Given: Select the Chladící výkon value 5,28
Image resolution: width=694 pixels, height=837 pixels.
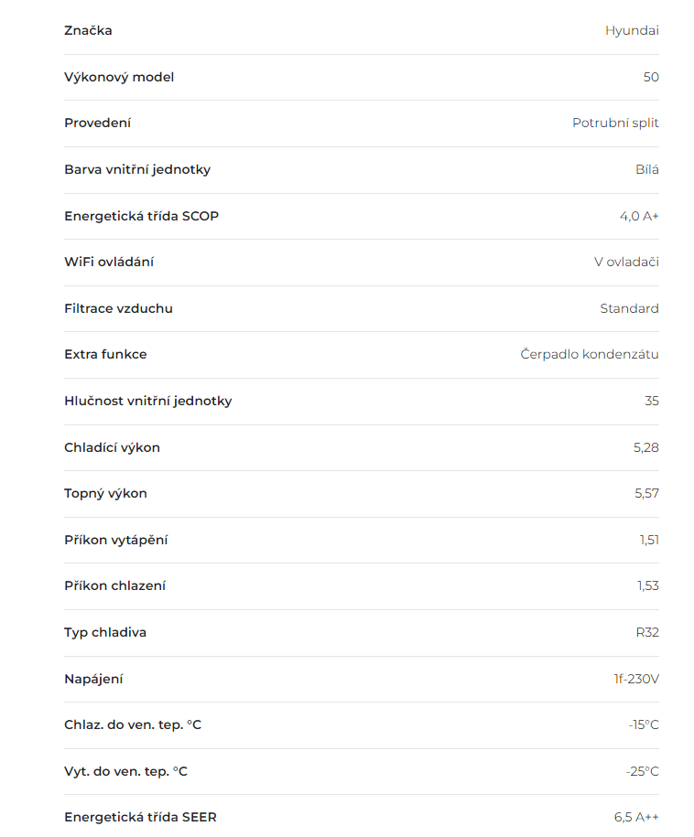Looking at the screenshot, I should [645, 447].
